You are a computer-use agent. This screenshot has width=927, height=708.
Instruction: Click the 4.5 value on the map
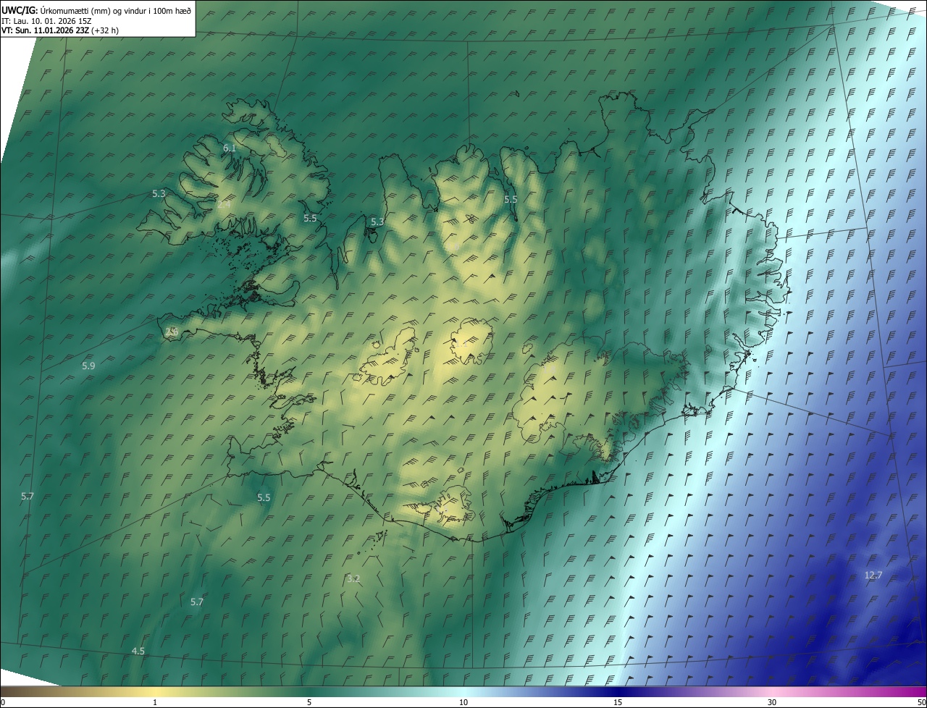138,652
